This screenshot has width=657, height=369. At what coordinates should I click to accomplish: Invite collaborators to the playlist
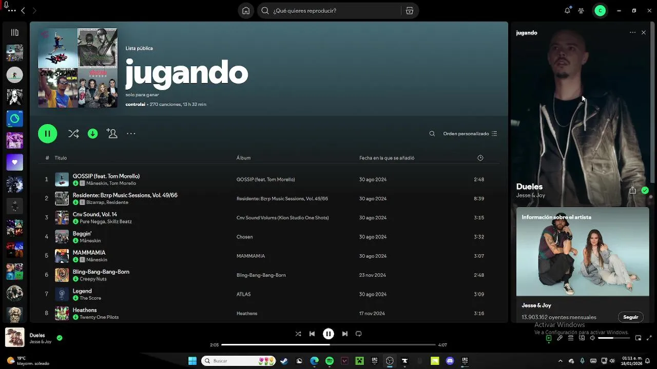112,134
